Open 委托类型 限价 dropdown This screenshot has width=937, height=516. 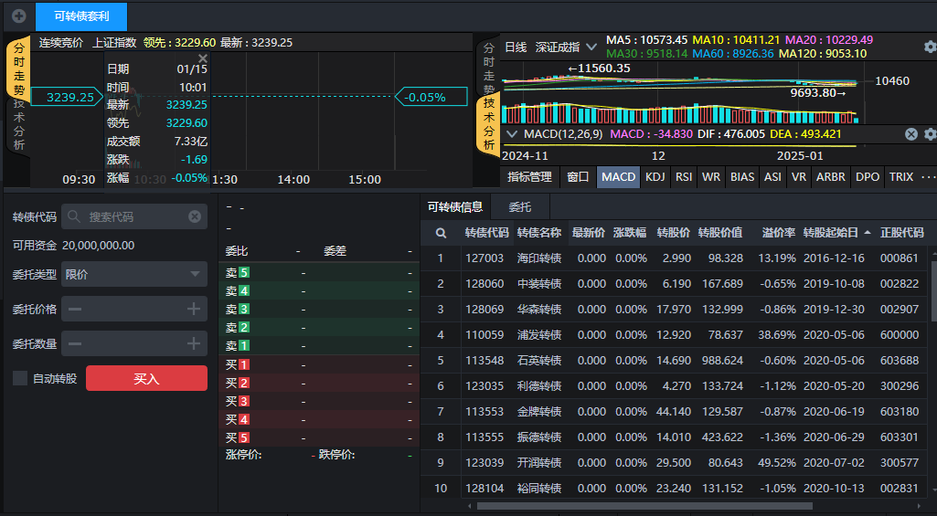[134, 274]
